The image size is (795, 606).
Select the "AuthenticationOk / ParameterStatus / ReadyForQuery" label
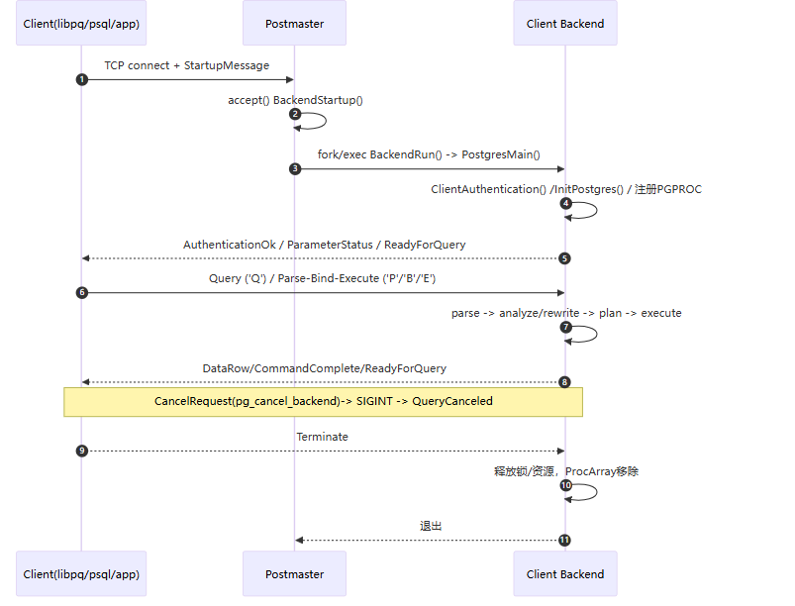pyautogui.click(x=324, y=245)
